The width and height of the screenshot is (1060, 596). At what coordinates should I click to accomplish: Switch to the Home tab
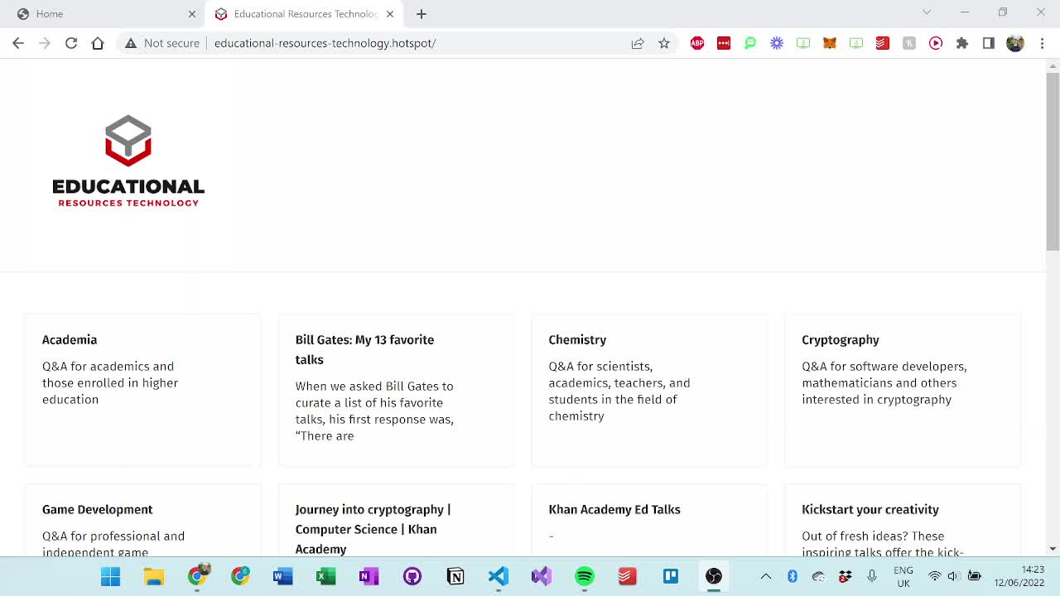(x=104, y=14)
